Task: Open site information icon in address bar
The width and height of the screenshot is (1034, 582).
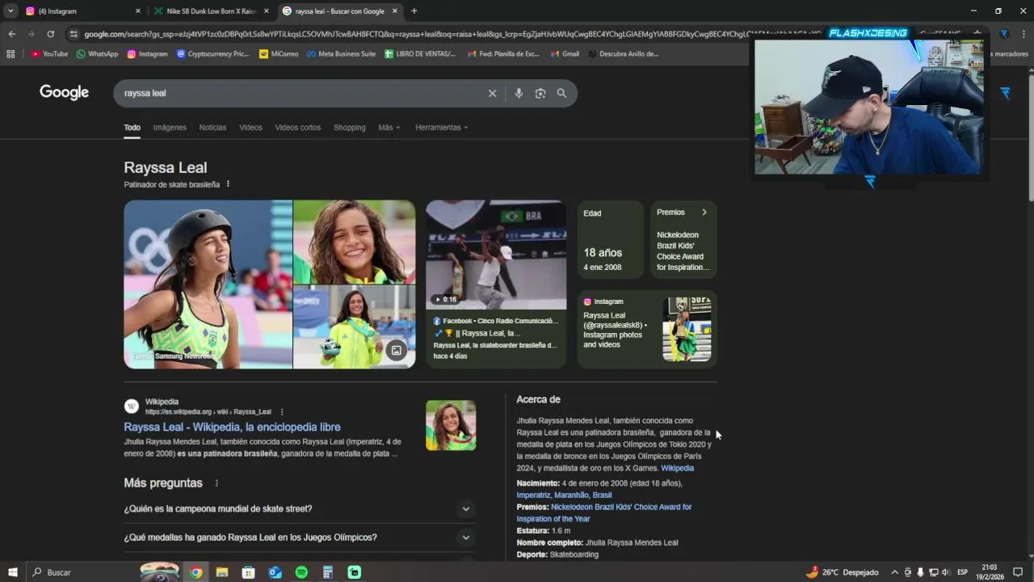Action: tap(74, 34)
